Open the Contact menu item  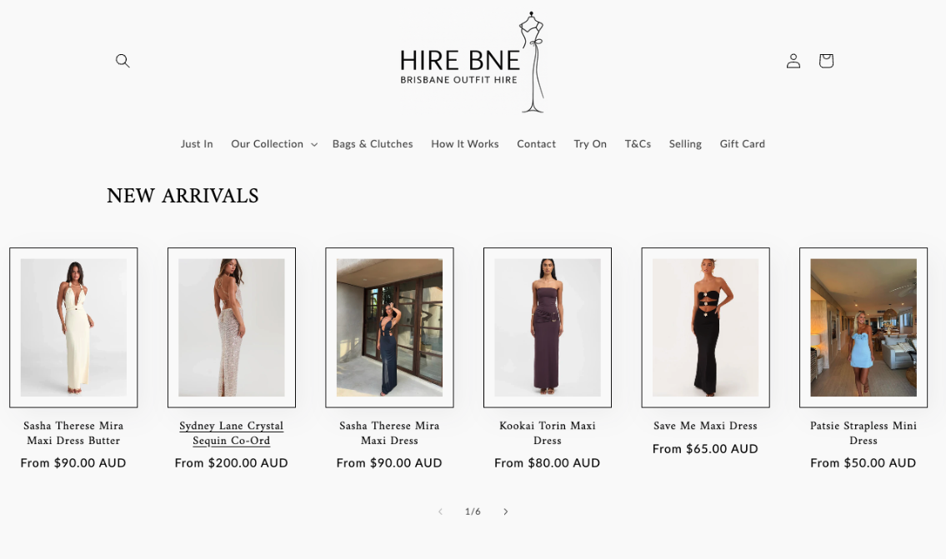(x=536, y=143)
